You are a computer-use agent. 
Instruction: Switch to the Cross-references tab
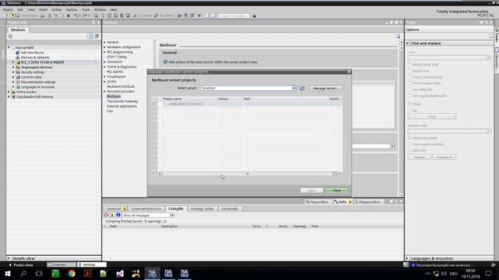pos(146,208)
